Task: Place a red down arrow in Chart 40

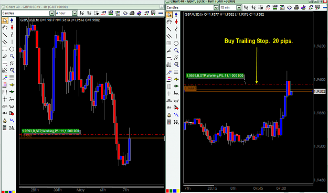Action: [176, 22]
